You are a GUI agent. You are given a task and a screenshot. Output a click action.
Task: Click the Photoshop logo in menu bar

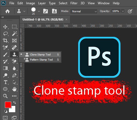(3, 3)
